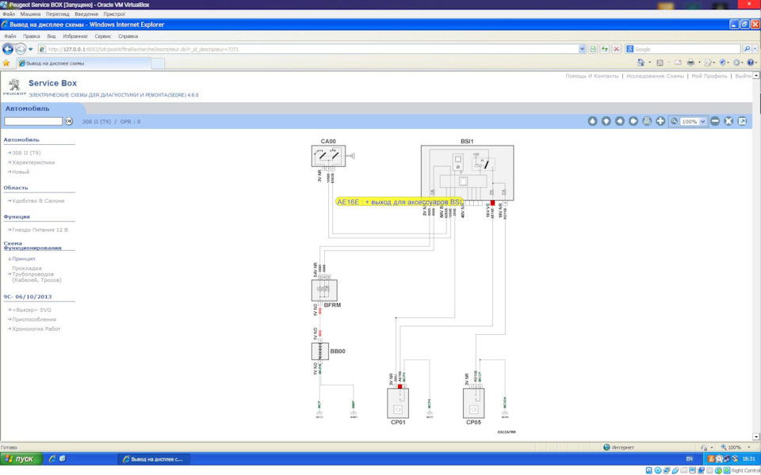Click the compatibility view page icon

coord(593,49)
